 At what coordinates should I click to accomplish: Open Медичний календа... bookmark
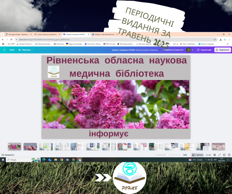[74, 44]
